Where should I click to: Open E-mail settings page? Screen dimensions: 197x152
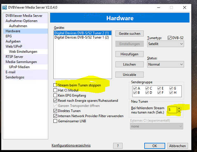click(25, 72)
